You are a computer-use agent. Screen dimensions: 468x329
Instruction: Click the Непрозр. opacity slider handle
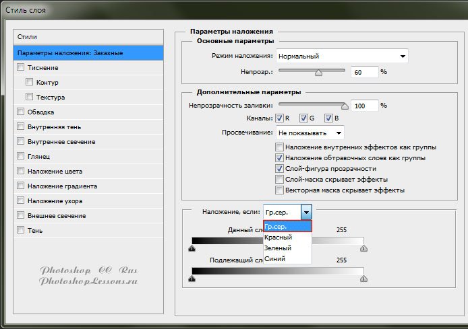[x=318, y=72]
